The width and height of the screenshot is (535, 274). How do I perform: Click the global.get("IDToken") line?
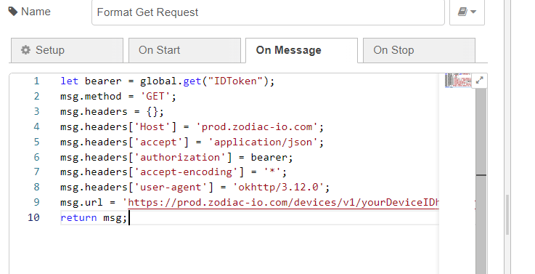pyautogui.click(x=167, y=81)
